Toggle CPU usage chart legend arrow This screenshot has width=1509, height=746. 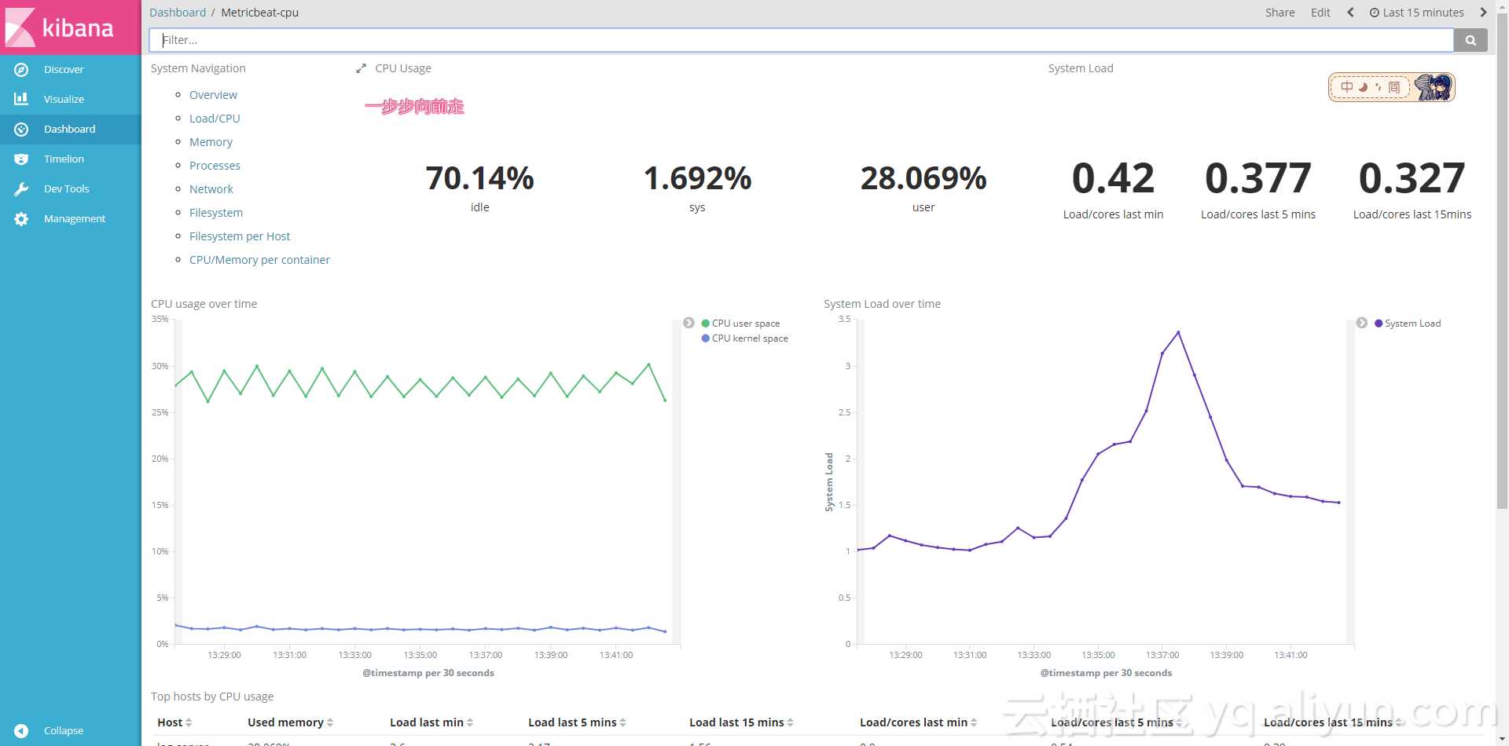tap(688, 323)
